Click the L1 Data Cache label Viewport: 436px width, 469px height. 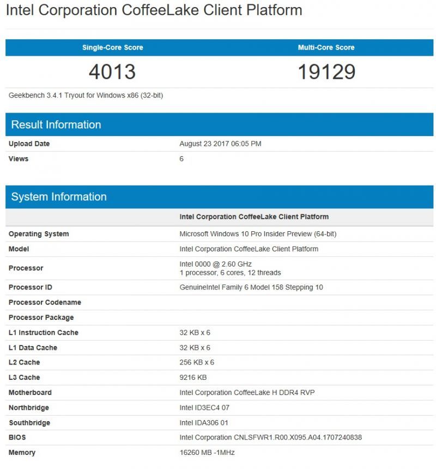[x=33, y=348]
